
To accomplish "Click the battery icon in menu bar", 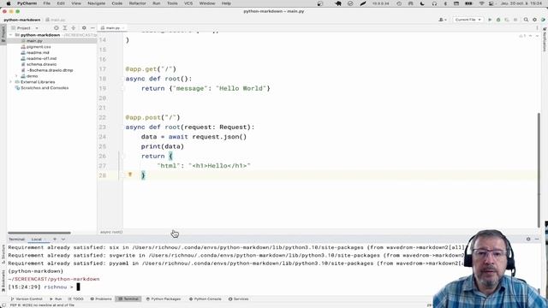I will pos(468,3).
